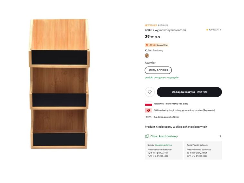Select the JEDEN ROZMIAR size option

click(158, 70)
